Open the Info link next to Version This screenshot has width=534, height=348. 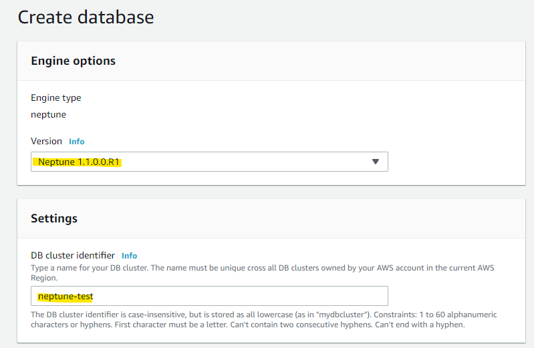coord(77,142)
